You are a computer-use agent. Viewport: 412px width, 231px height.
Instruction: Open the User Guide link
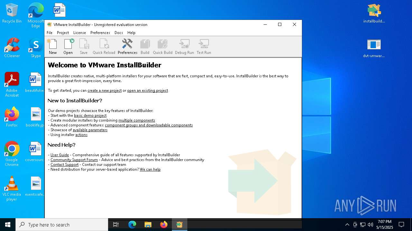click(60, 155)
